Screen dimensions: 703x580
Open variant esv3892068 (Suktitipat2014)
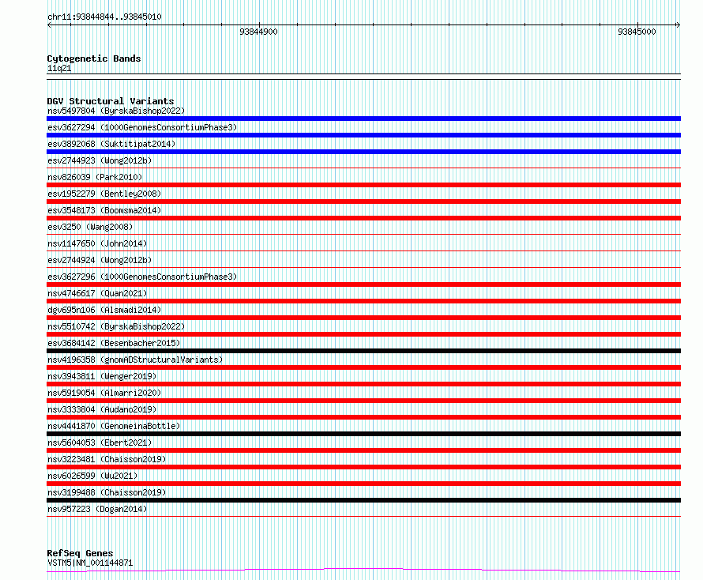111,144
